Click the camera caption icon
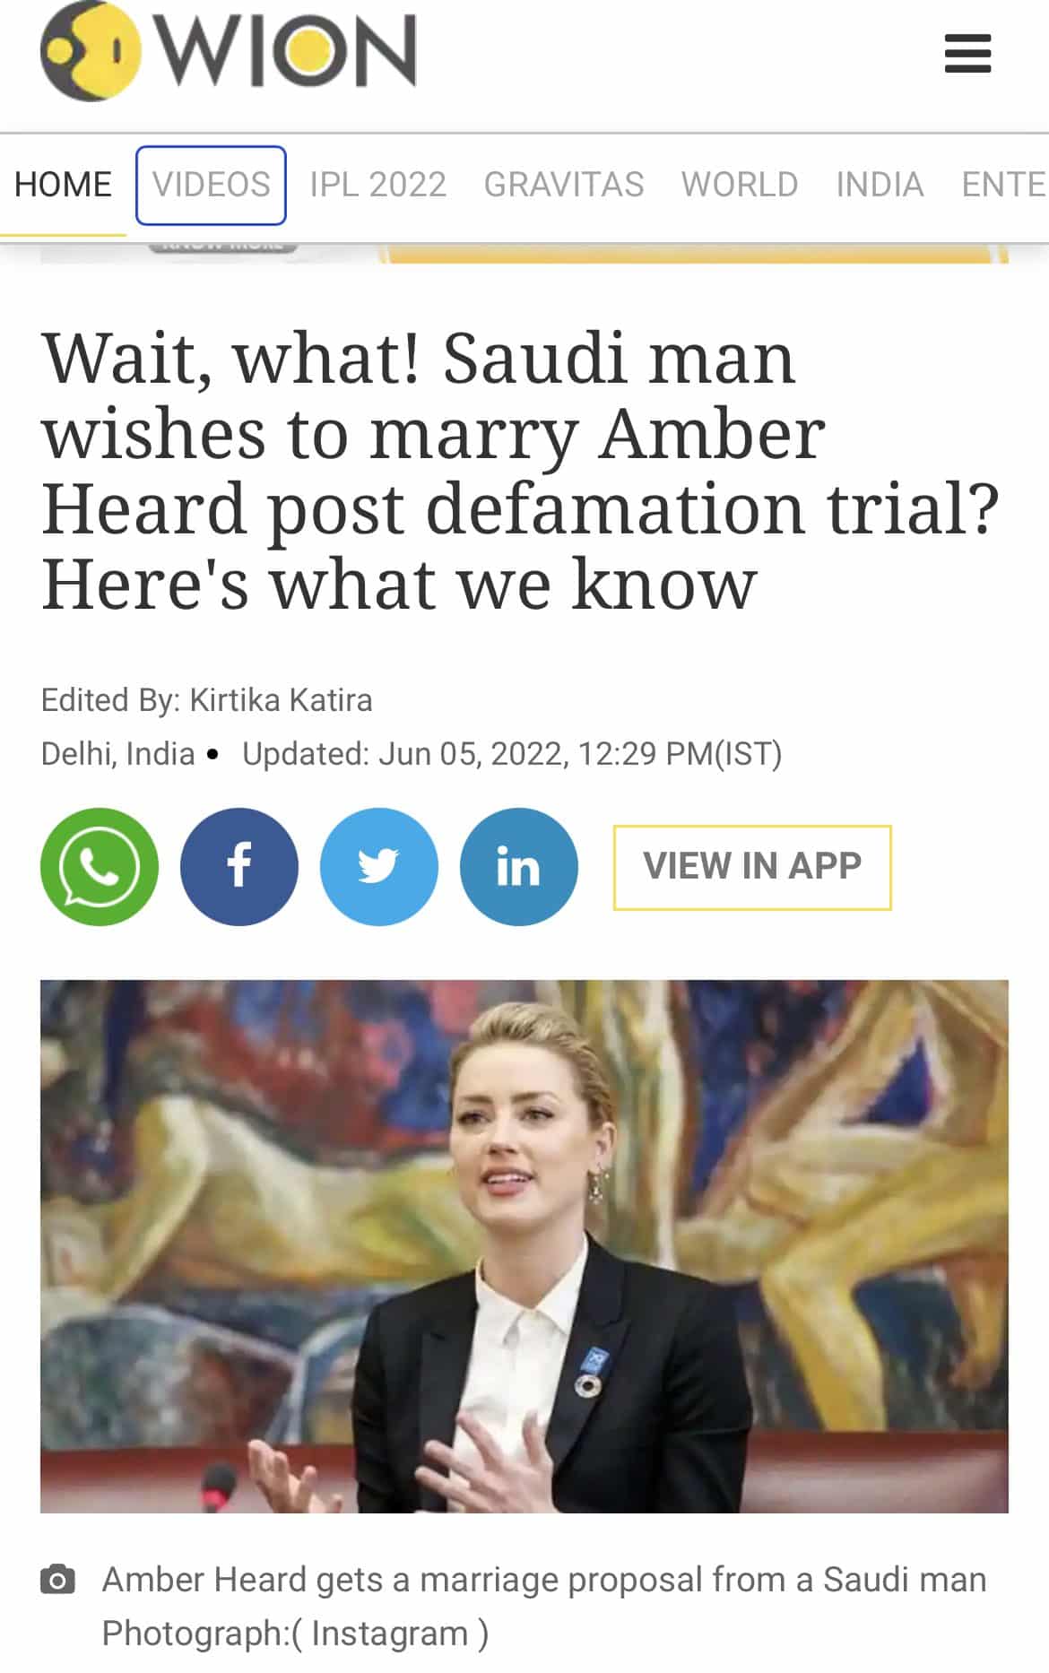 click(58, 1579)
